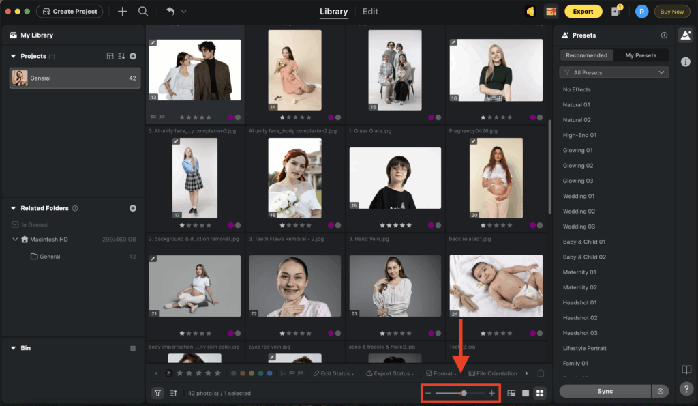Click the Export button
Image resolution: width=698 pixels, height=406 pixels.
583,12
